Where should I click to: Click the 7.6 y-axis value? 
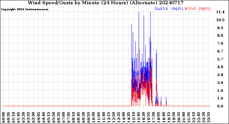[220, 43]
